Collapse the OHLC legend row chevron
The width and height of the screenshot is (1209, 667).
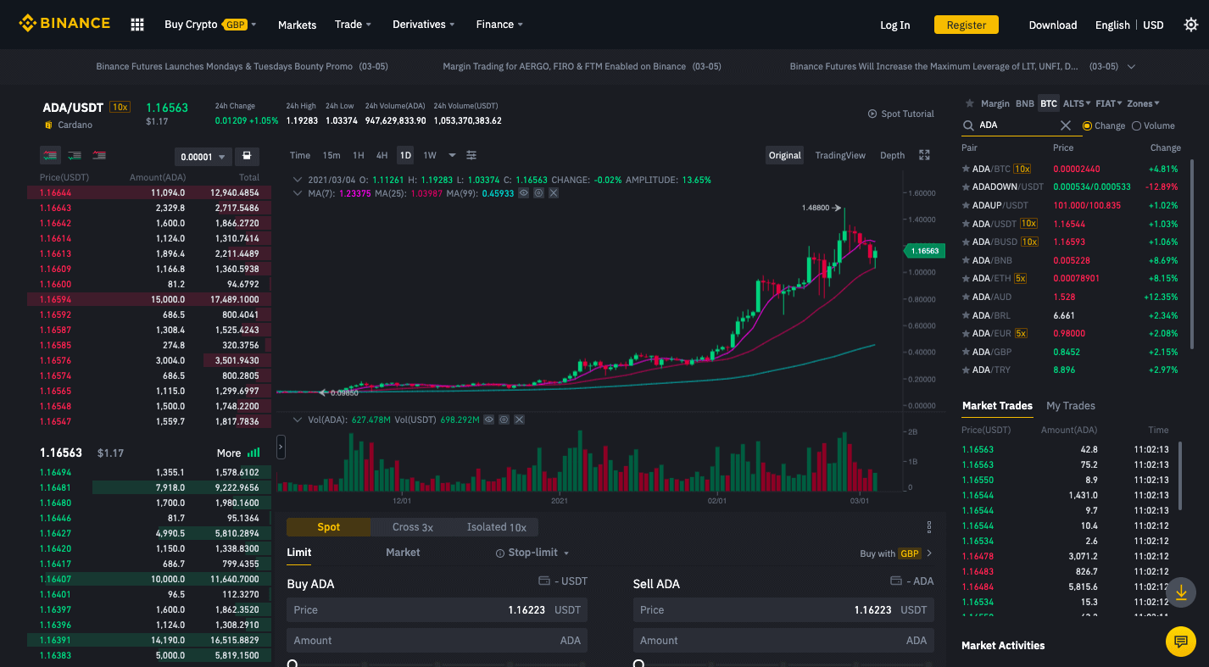[x=298, y=180]
